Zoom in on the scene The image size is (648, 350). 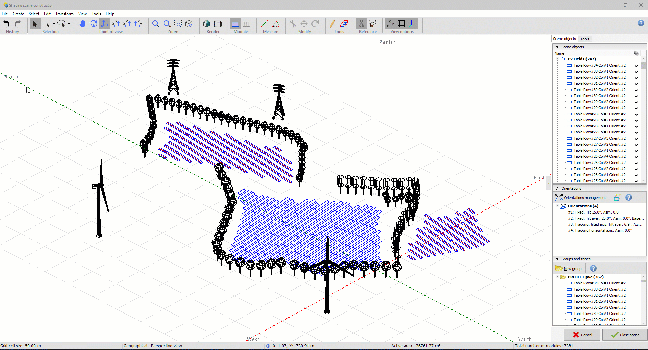coord(156,24)
